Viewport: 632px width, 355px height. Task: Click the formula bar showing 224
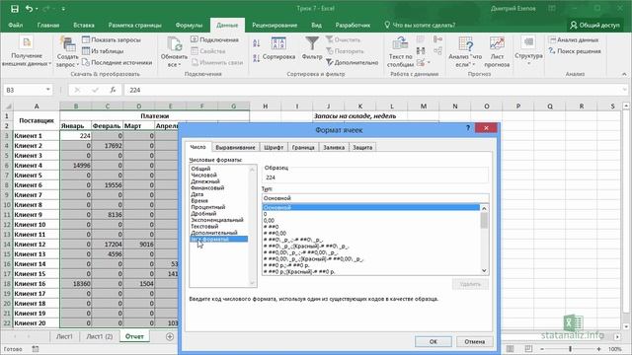click(375, 90)
